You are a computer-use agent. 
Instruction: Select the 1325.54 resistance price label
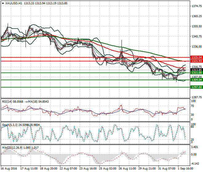pos(197,57)
